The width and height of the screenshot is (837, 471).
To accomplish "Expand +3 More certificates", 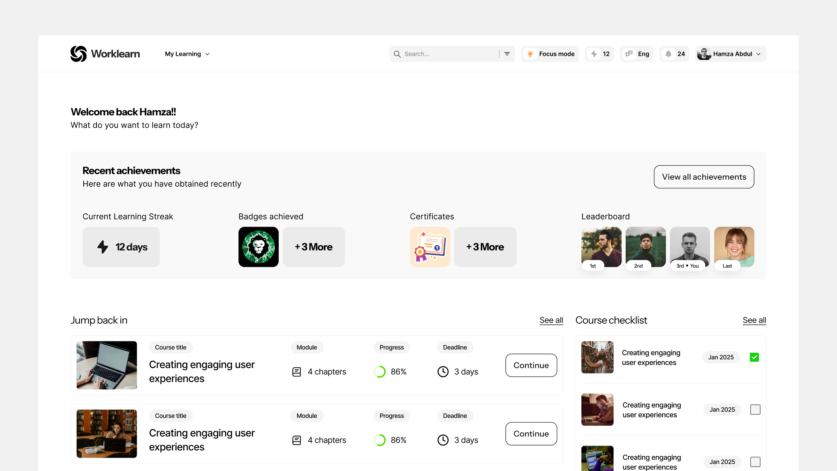I will 485,247.
